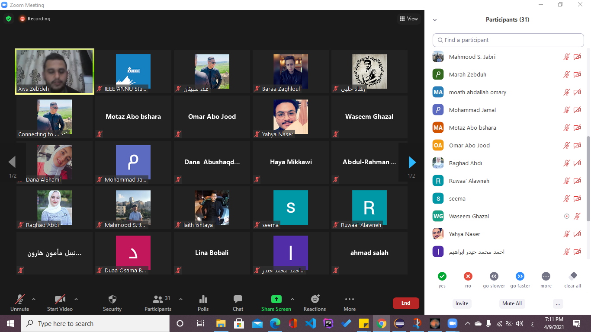Expand video options arrow beside Start Video
This screenshot has width=591, height=332.
(x=76, y=299)
